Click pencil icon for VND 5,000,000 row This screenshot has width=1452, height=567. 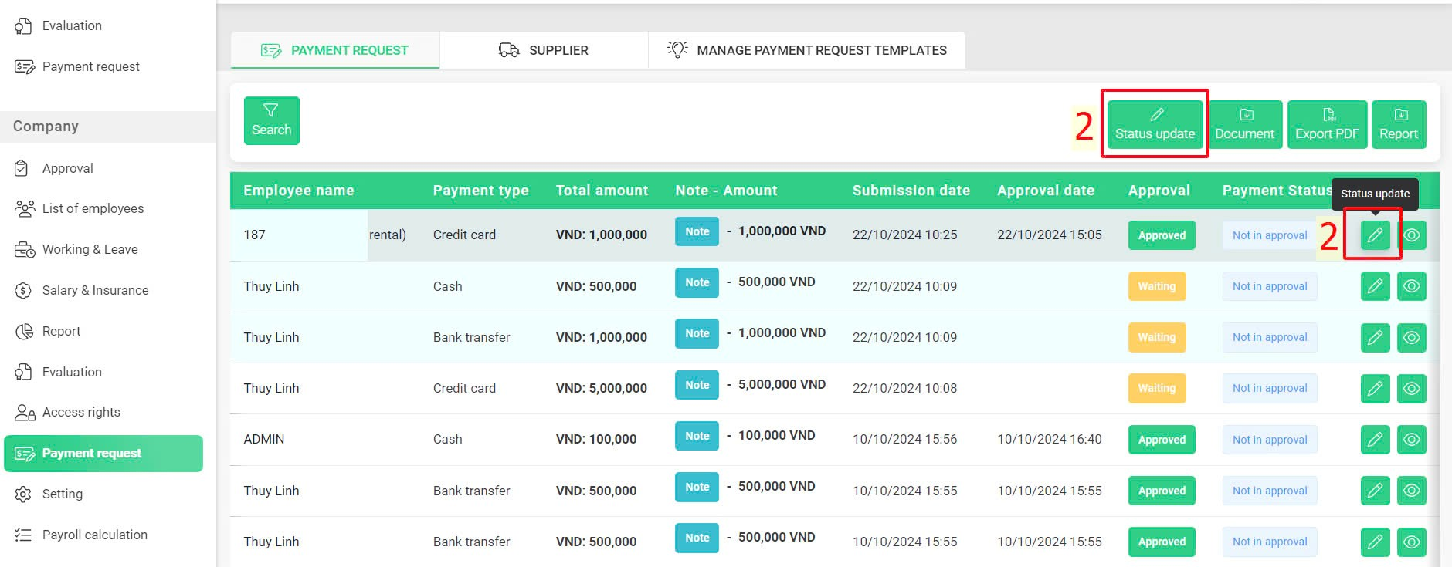(x=1375, y=388)
